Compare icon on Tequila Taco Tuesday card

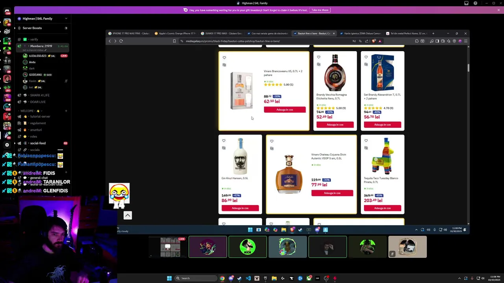[366, 148]
